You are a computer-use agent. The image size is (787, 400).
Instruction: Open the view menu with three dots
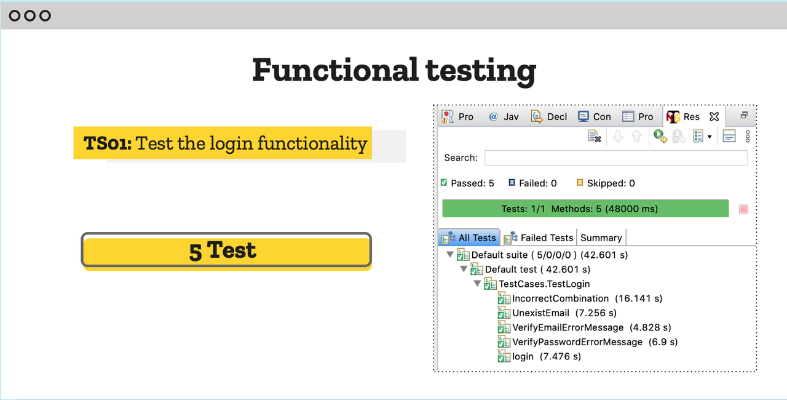748,137
